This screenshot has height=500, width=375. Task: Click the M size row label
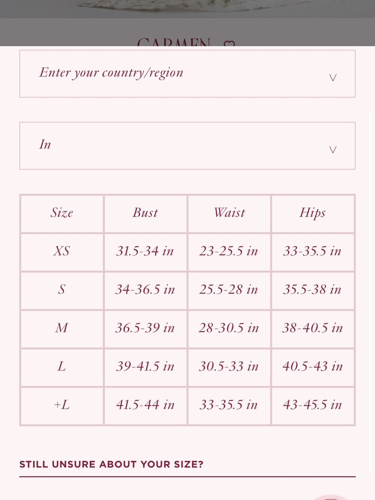62,328
